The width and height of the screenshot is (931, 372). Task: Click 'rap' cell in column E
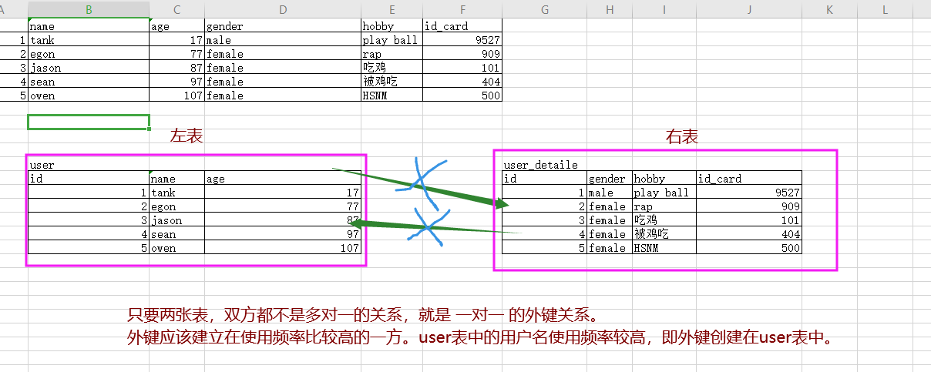tap(392, 54)
